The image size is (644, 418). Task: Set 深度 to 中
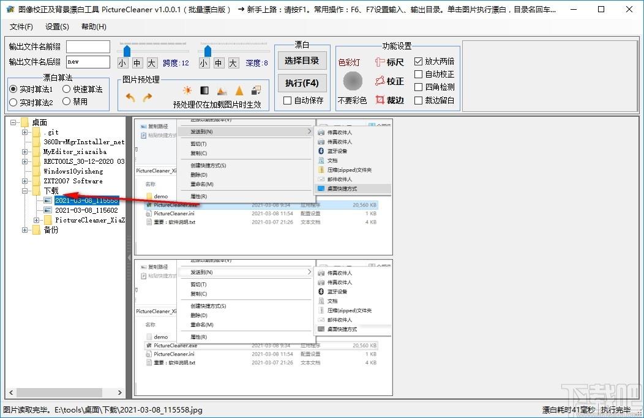[x=219, y=63]
